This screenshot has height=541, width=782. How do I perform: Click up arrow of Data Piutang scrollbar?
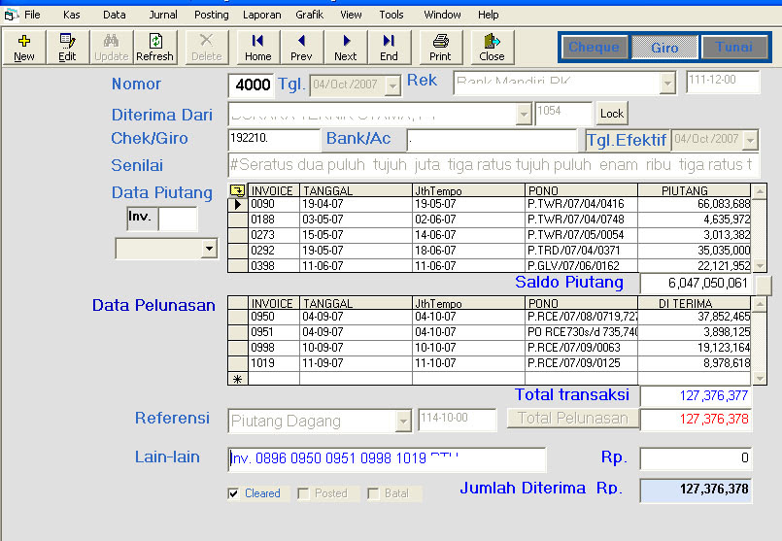click(759, 191)
